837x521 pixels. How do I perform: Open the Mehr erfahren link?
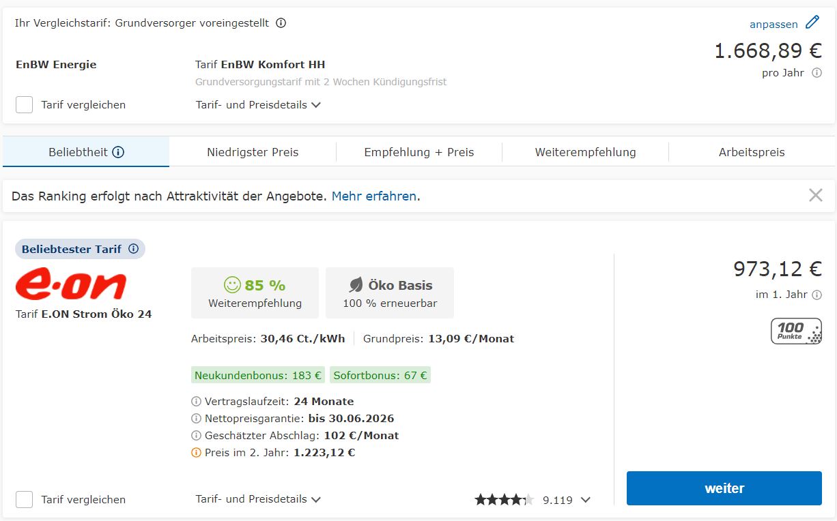pos(374,196)
